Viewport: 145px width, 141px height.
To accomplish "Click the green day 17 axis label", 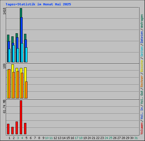I will coord(76,138).
